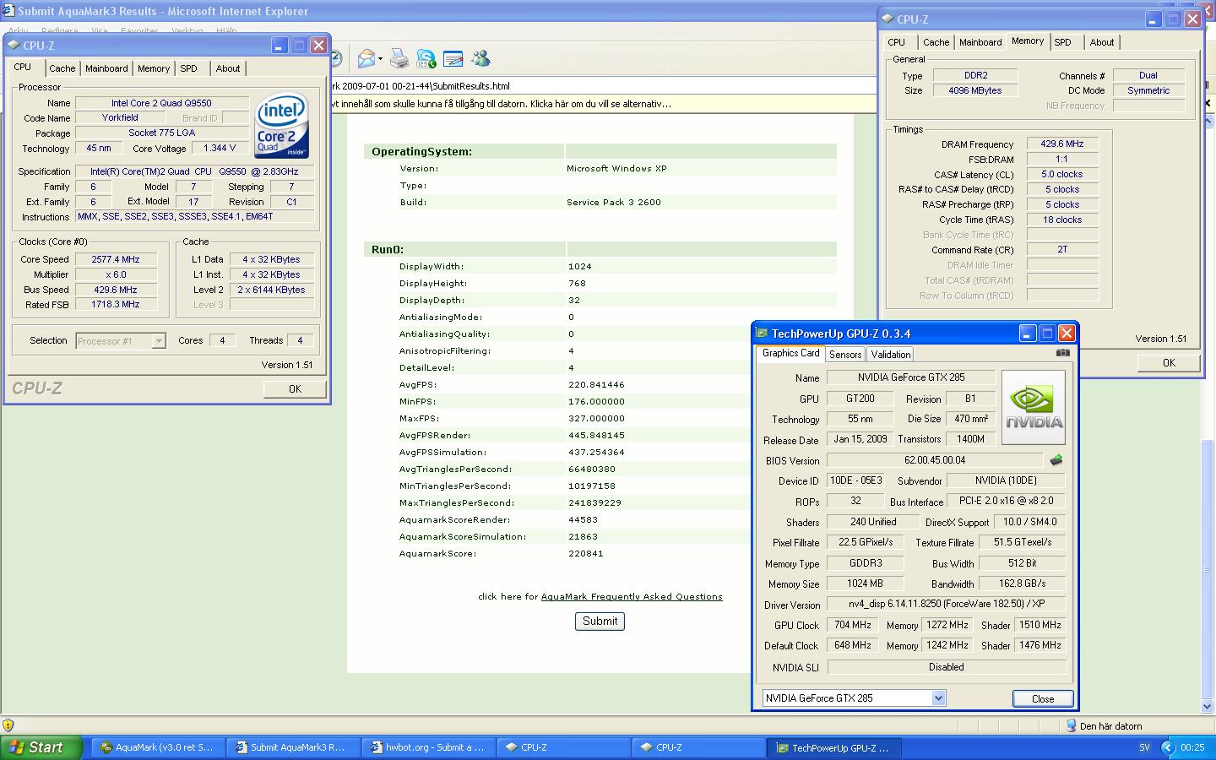Select CPU tab in right CPU-Z window
Viewport: 1216px width, 760px height.
pyautogui.click(x=897, y=42)
